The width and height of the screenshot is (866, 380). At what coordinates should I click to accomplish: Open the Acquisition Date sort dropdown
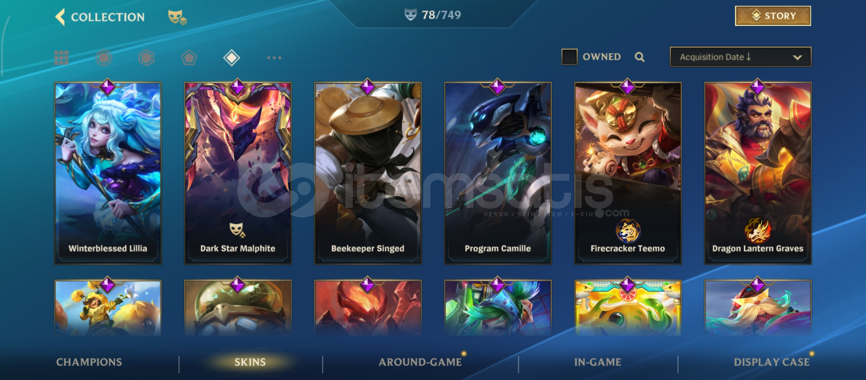click(x=741, y=57)
